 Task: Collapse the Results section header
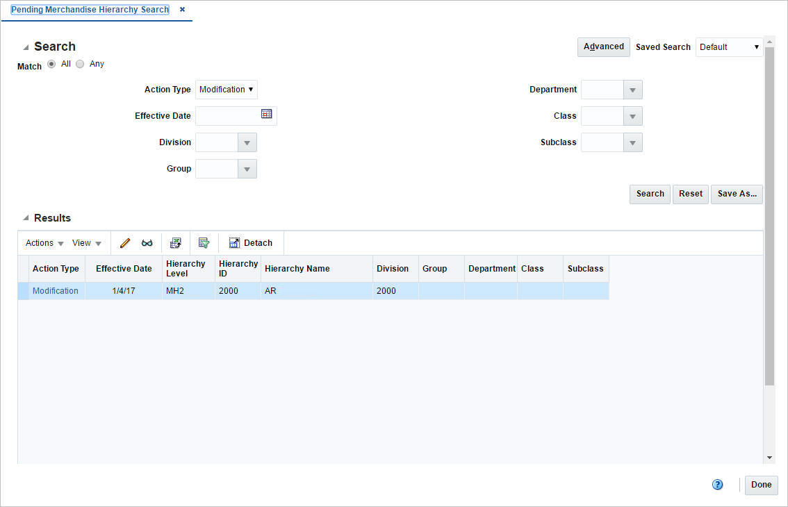[27, 217]
